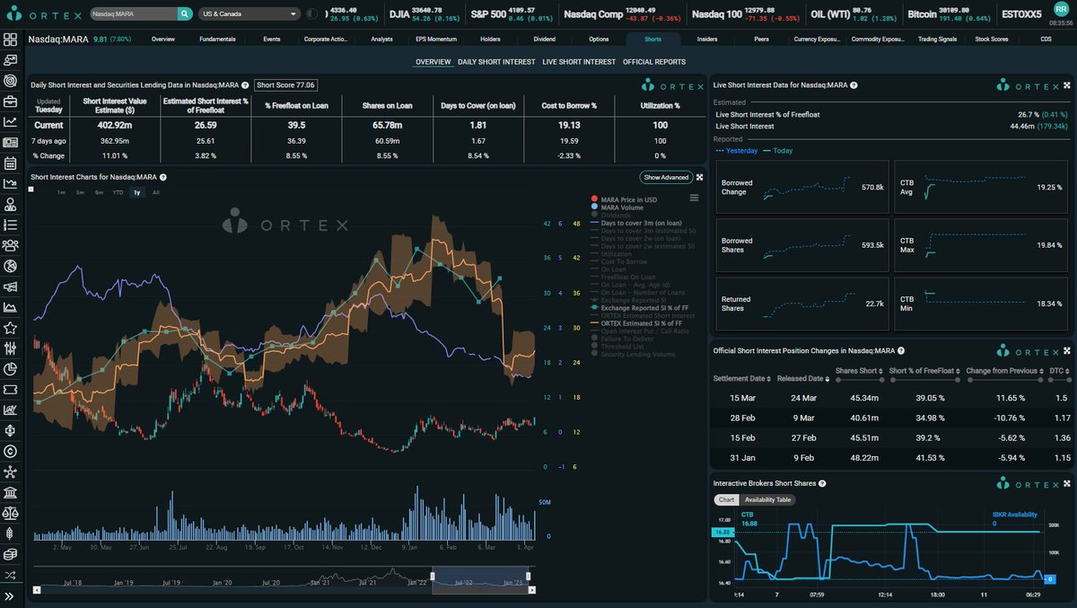The image size is (1077, 608).
Task: Enable Utilization series in chart legend
Action: [611, 254]
